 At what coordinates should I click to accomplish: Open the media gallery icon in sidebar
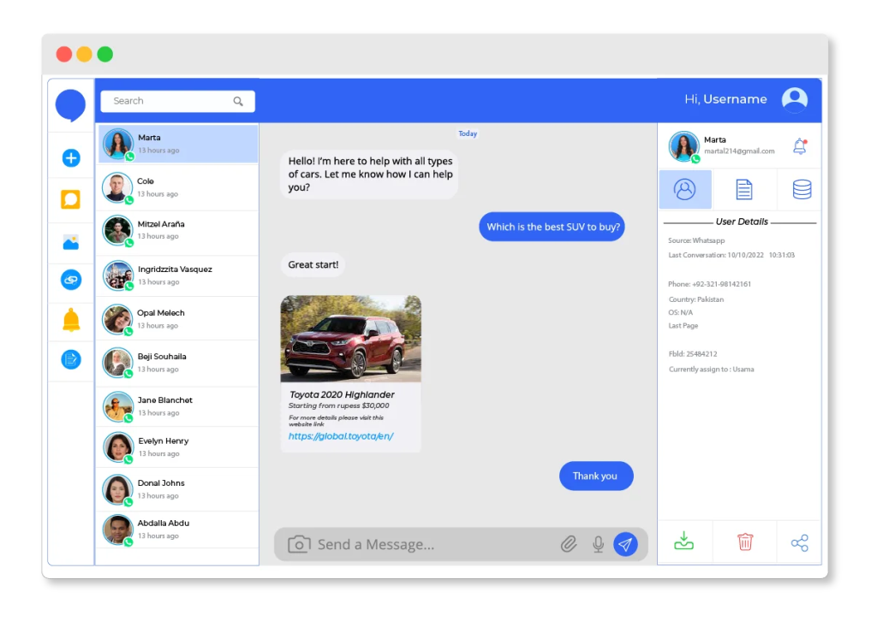pos(70,240)
